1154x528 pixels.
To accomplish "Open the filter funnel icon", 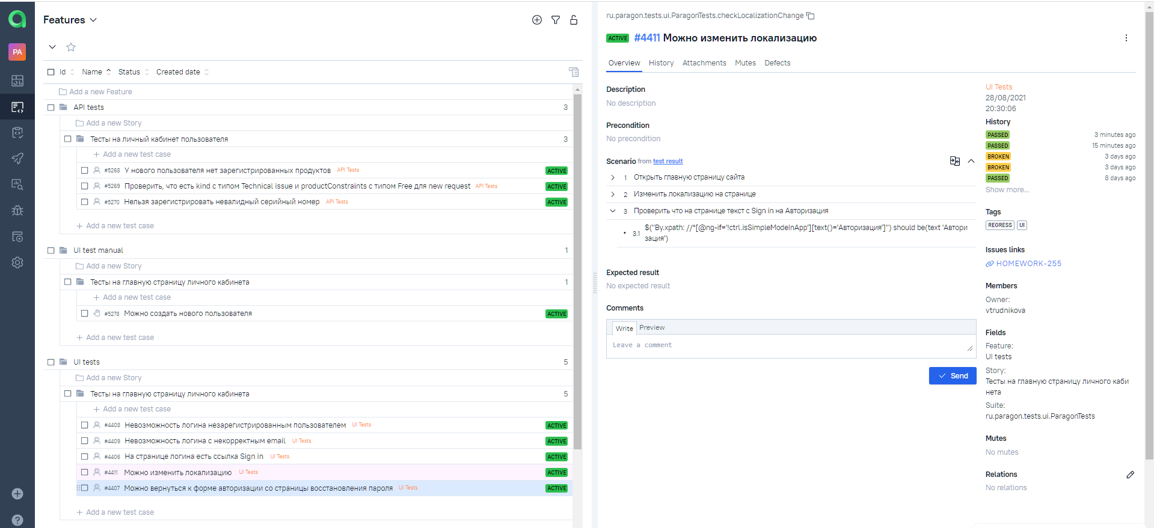I will pos(556,20).
